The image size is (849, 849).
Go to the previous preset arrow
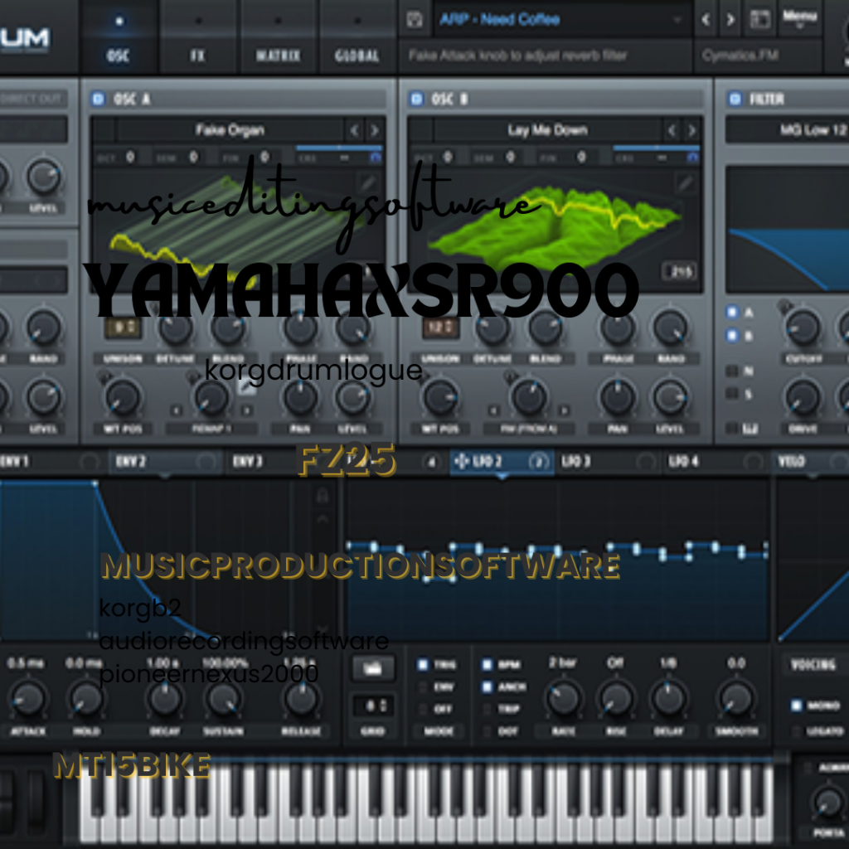[706, 20]
